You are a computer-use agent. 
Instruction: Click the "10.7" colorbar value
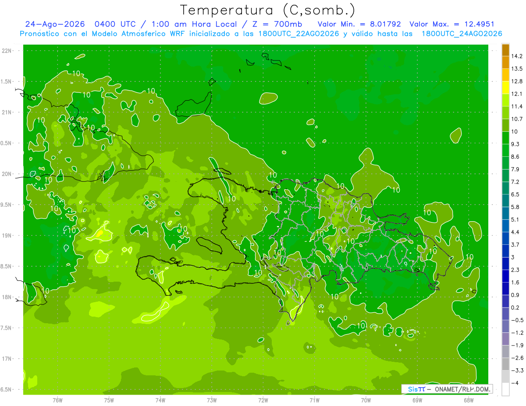coord(517,119)
